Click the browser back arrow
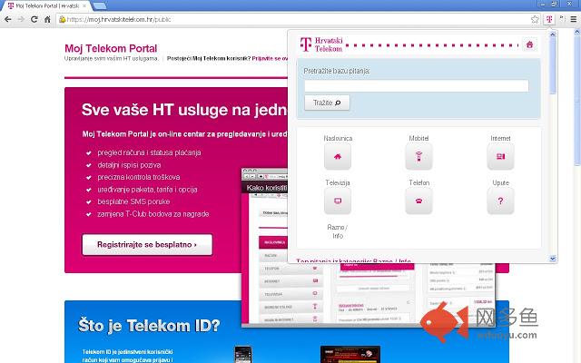 tap(8, 19)
